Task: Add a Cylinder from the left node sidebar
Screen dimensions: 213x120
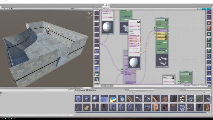Action: (x=97, y=57)
